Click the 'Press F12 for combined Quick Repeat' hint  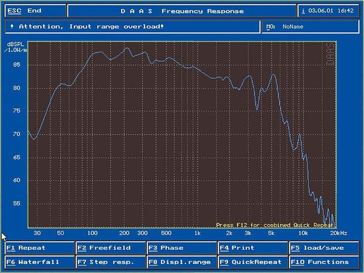tap(274, 224)
